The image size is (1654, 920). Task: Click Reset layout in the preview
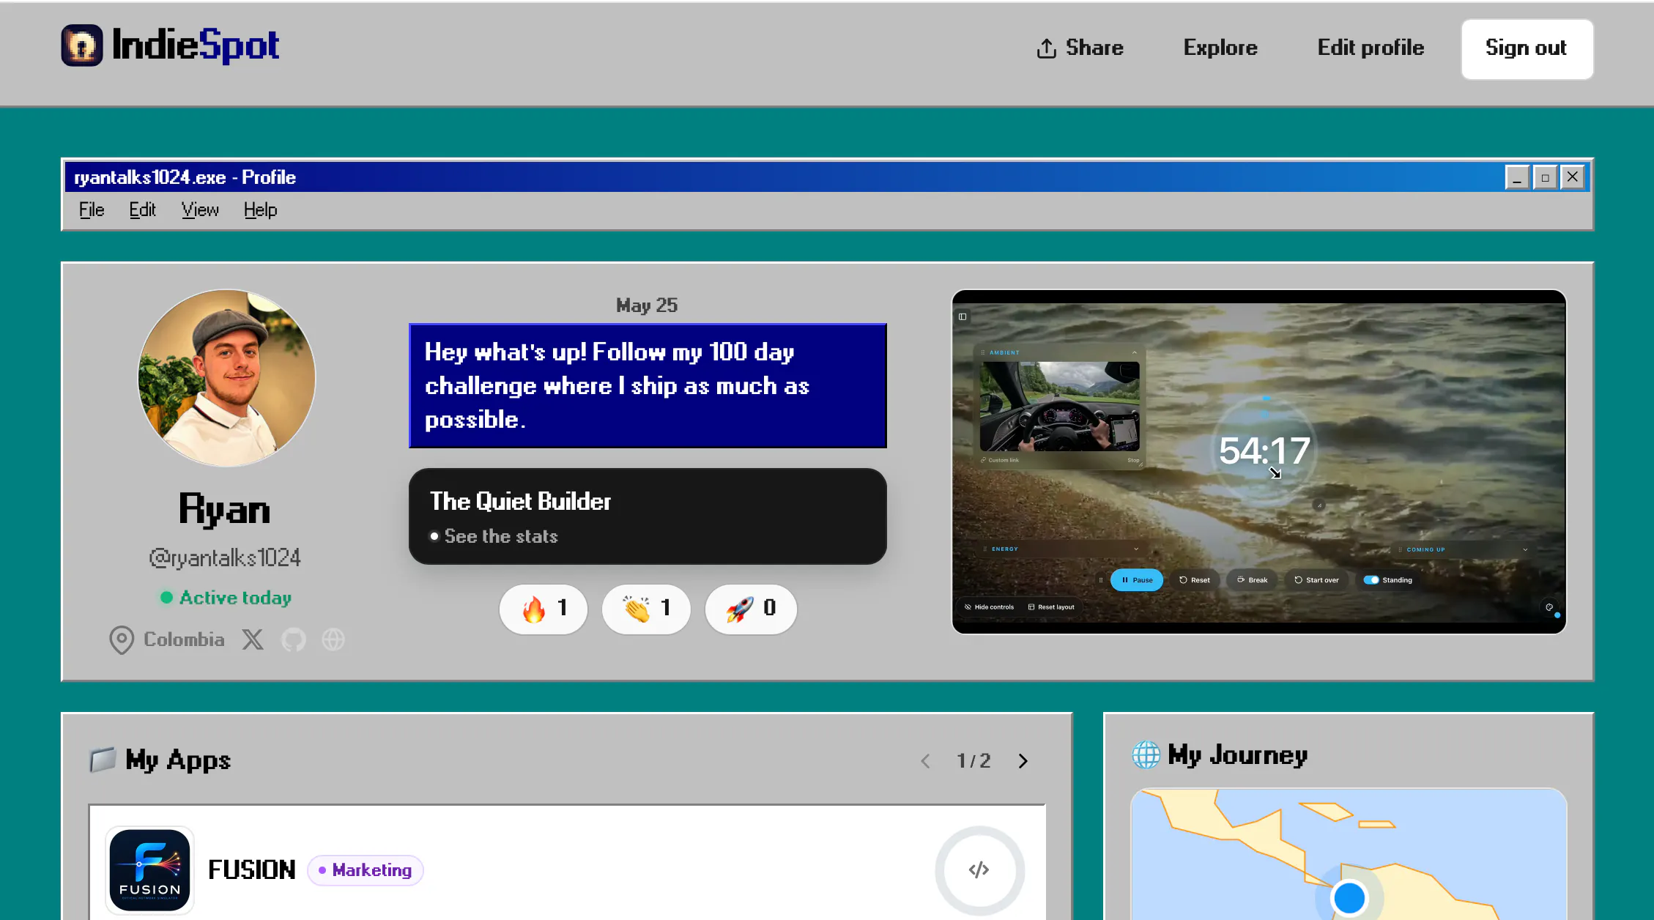1051,607
